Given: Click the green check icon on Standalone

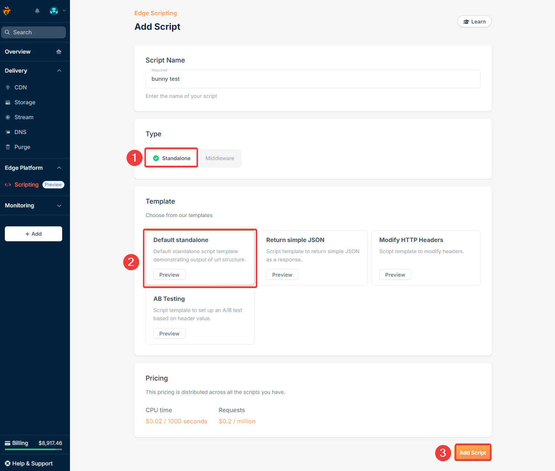Looking at the screenshot, I should click(x=156, y=158).
